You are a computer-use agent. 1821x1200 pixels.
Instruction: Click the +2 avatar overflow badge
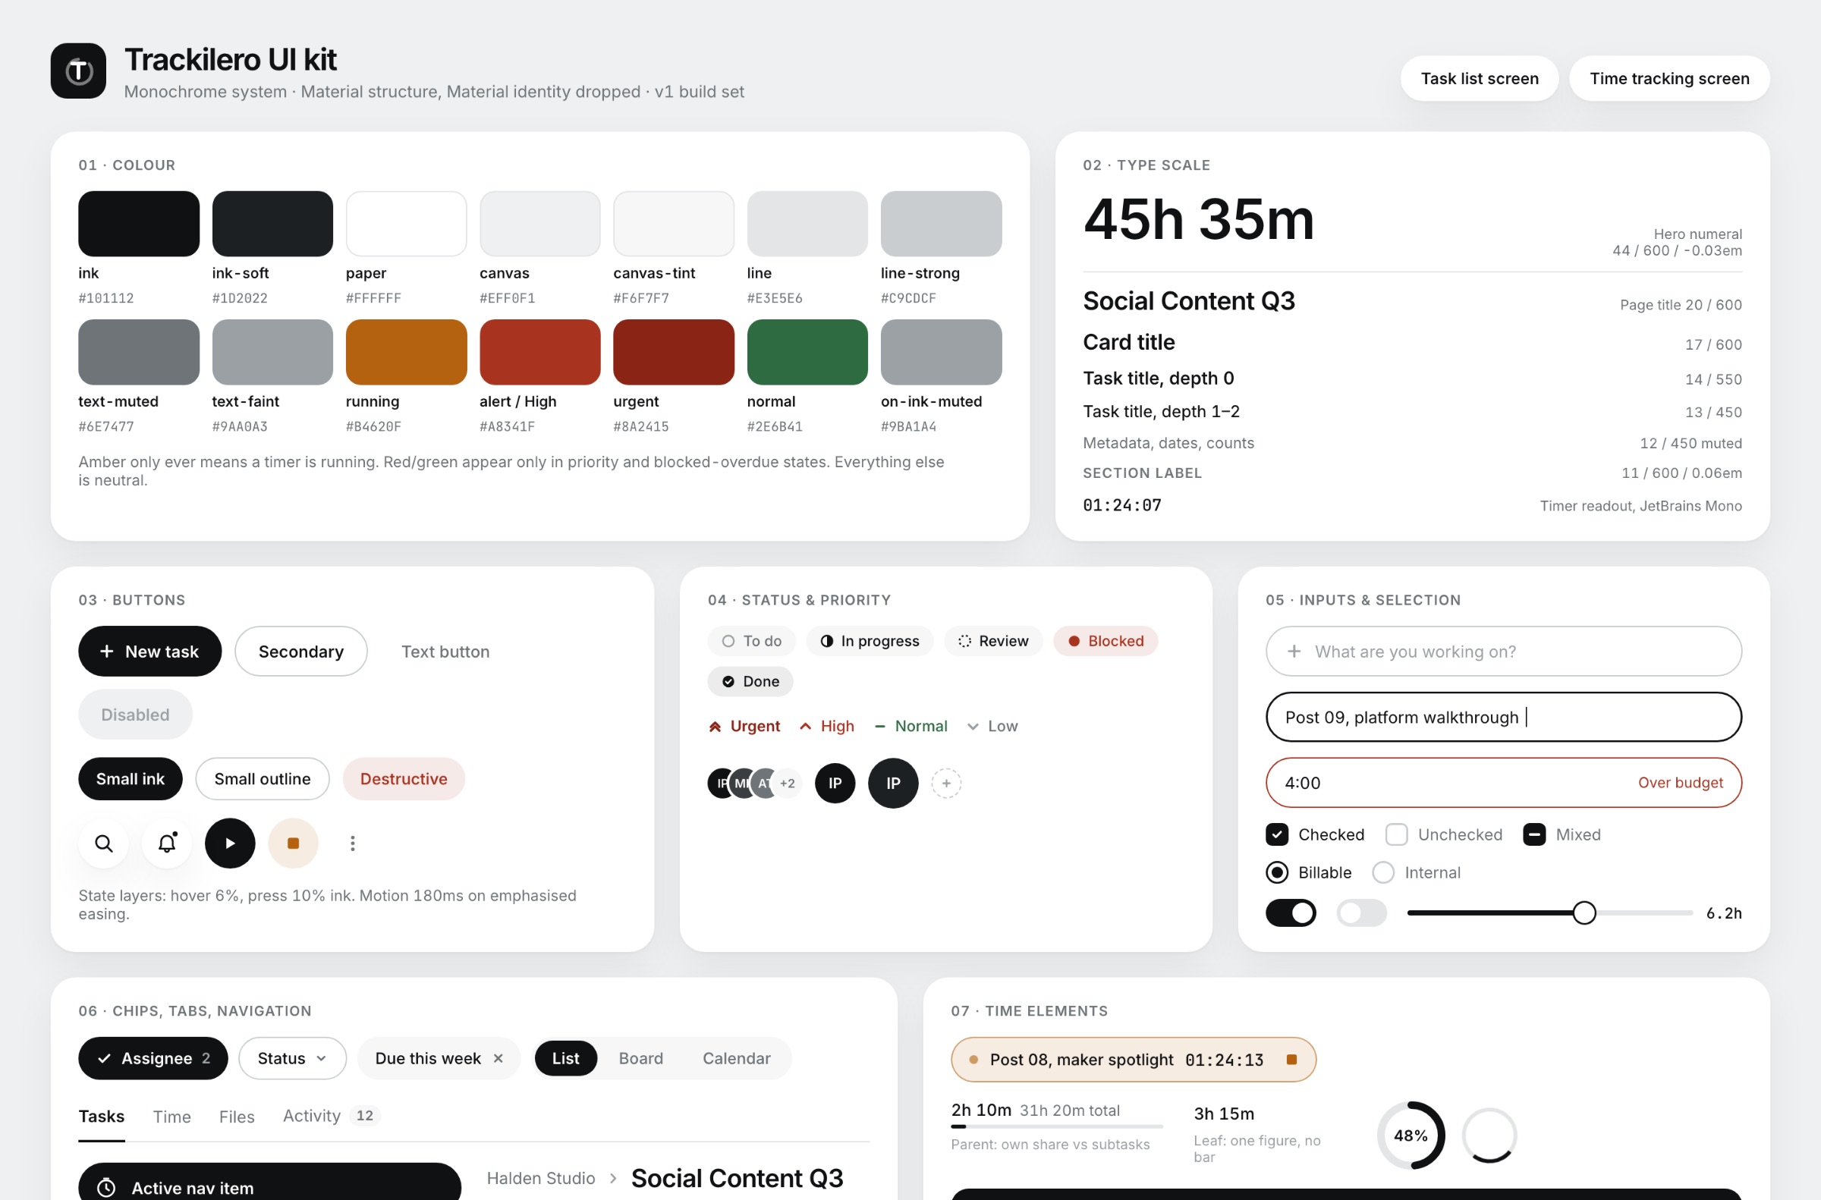787,783
